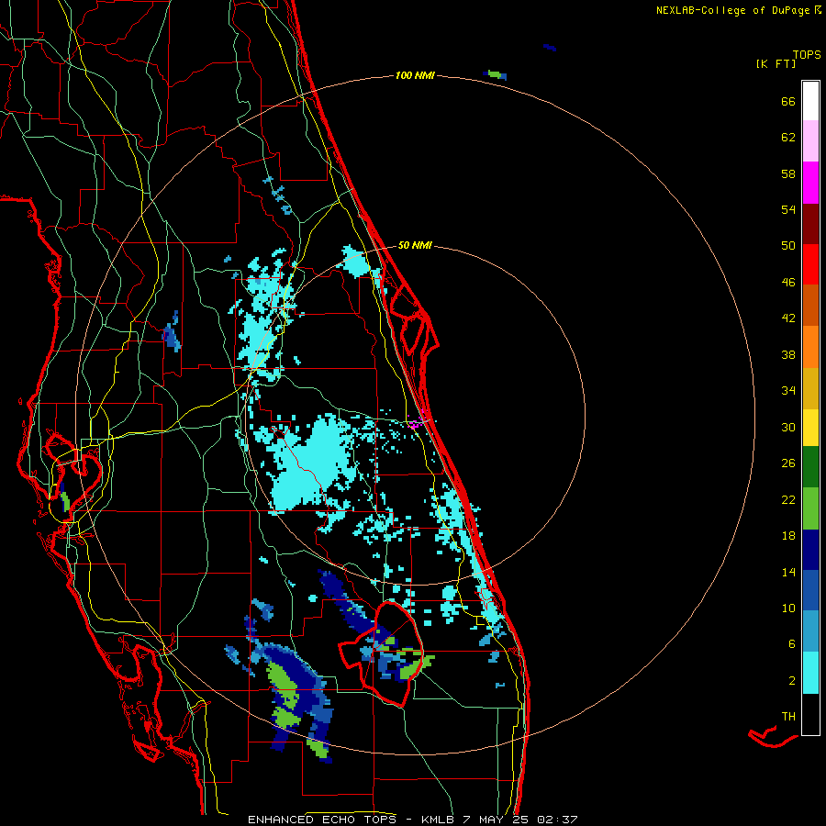Select the dark red swatch next to 50
This screenshot has height=826, width=826.
810,223
